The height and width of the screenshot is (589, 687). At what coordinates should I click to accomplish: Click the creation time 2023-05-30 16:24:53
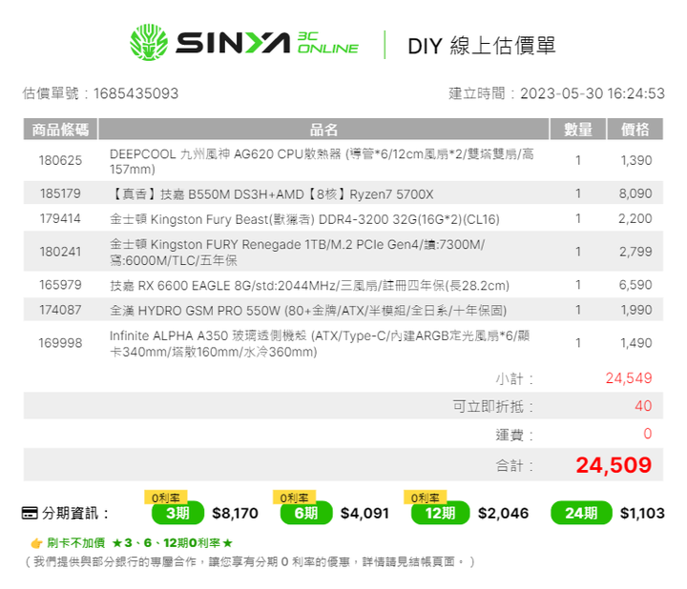click(x=593, y=93)
